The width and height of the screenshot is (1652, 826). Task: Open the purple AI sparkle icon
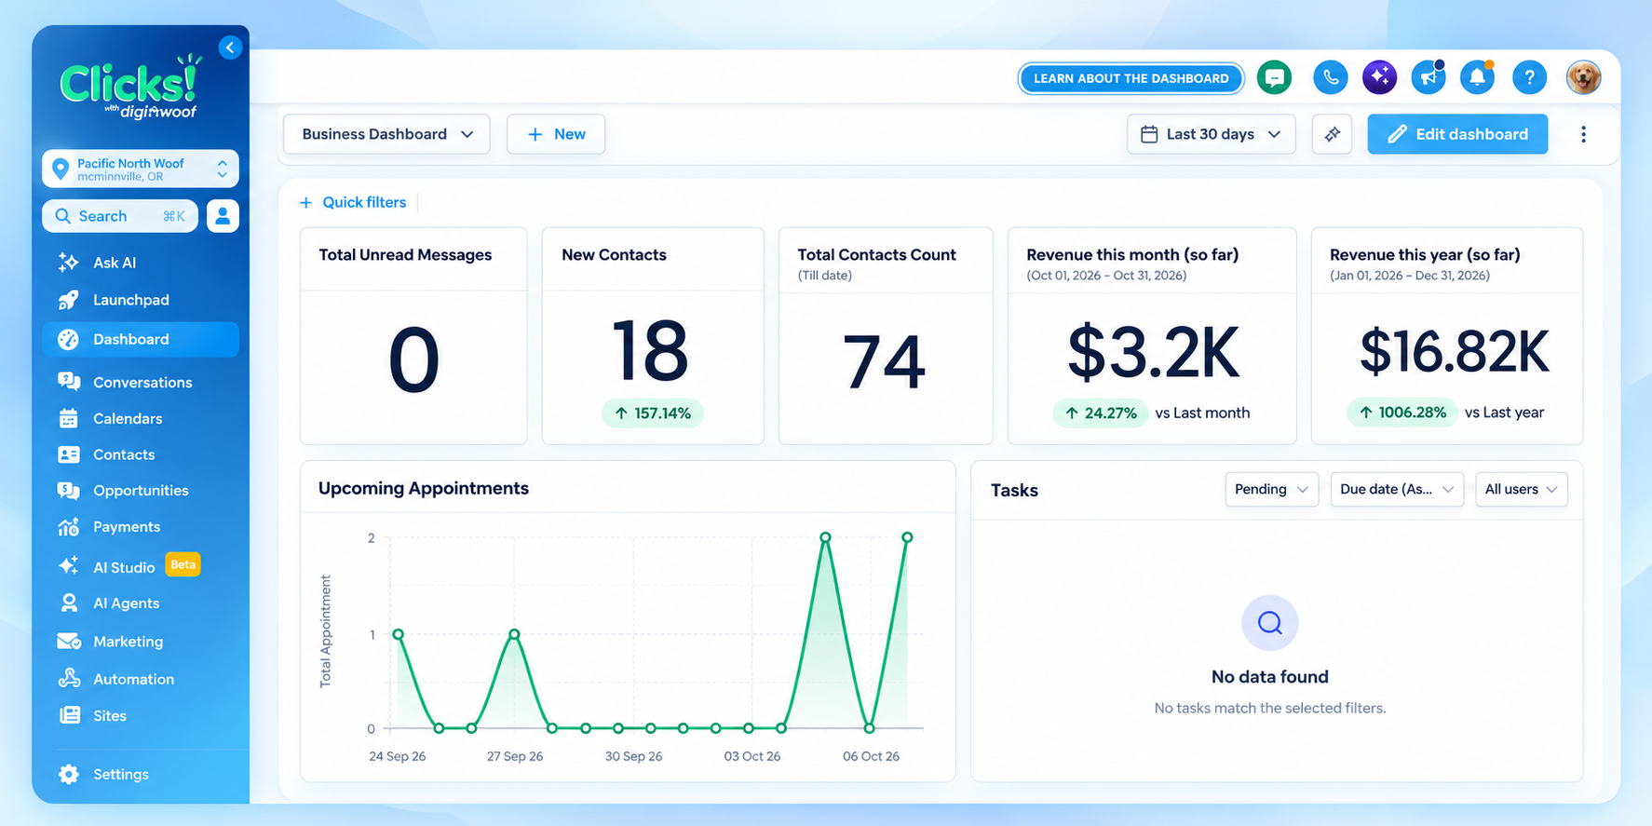[1379, 77]
